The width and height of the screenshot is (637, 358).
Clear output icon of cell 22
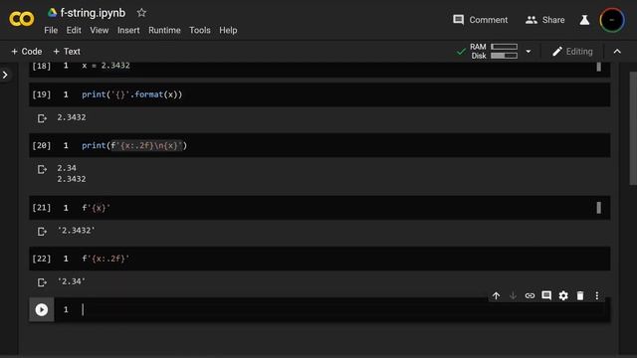[x=42, y=282]
